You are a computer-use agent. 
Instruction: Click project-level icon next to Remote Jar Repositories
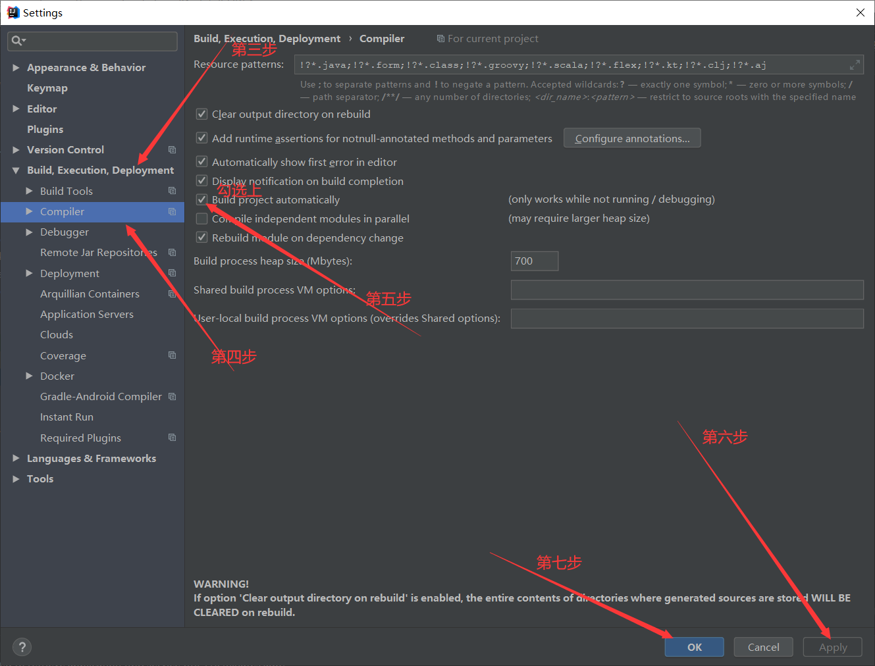[x=172, y=252]
